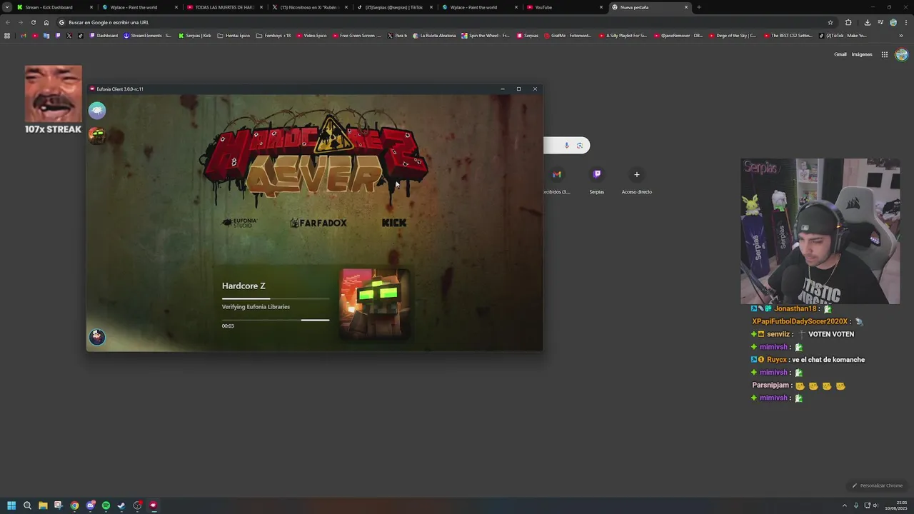This screenshot has height=514, width=914.
Task: Open the Recibidos Gmail shortcut tile
Action: (557, 180)
